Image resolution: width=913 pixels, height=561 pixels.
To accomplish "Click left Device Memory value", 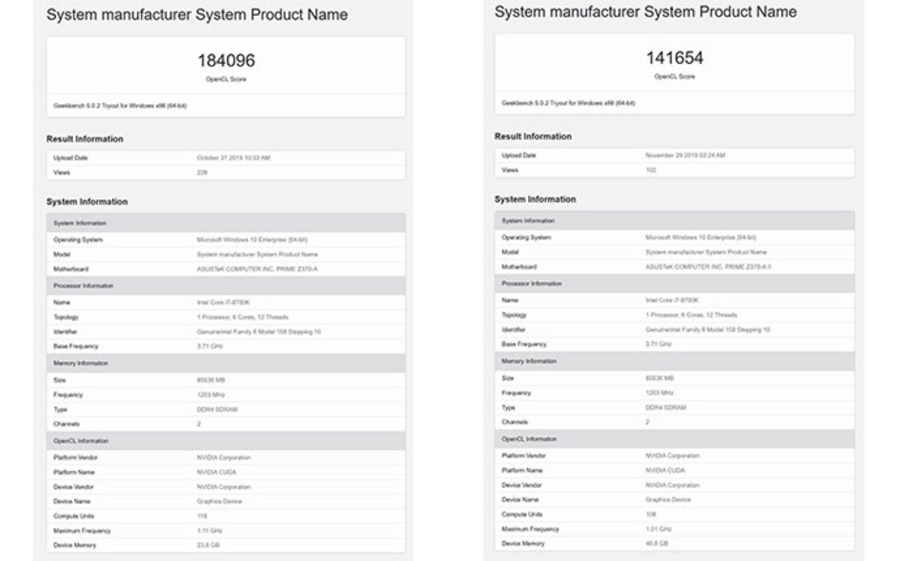I will click(x=208, y=545).
